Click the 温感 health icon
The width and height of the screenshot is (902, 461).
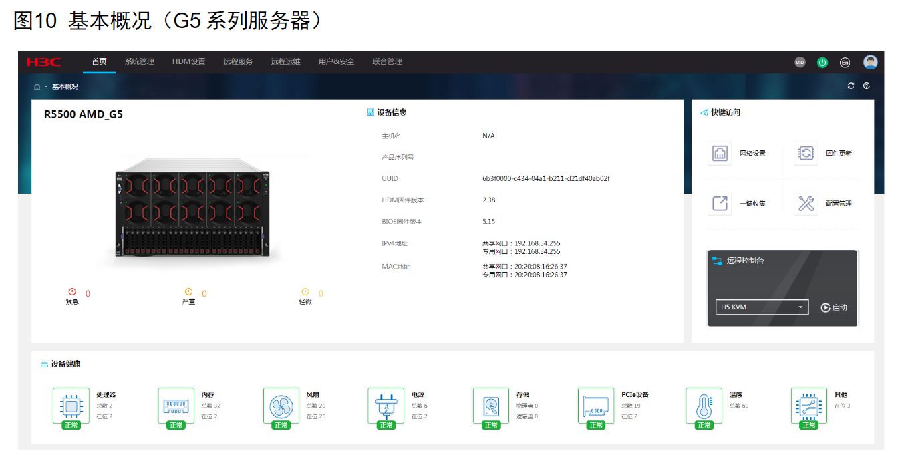[x=704, y=405]
